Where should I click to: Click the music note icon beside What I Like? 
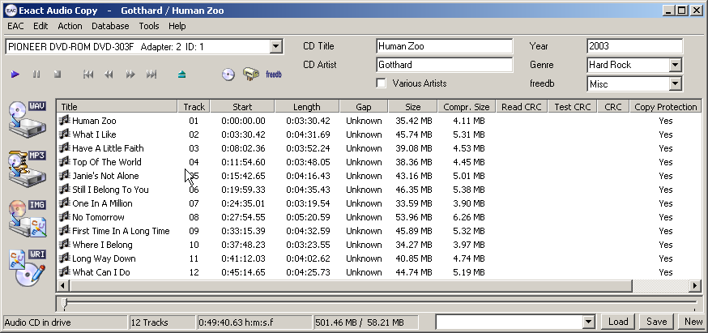coord(65,134)
